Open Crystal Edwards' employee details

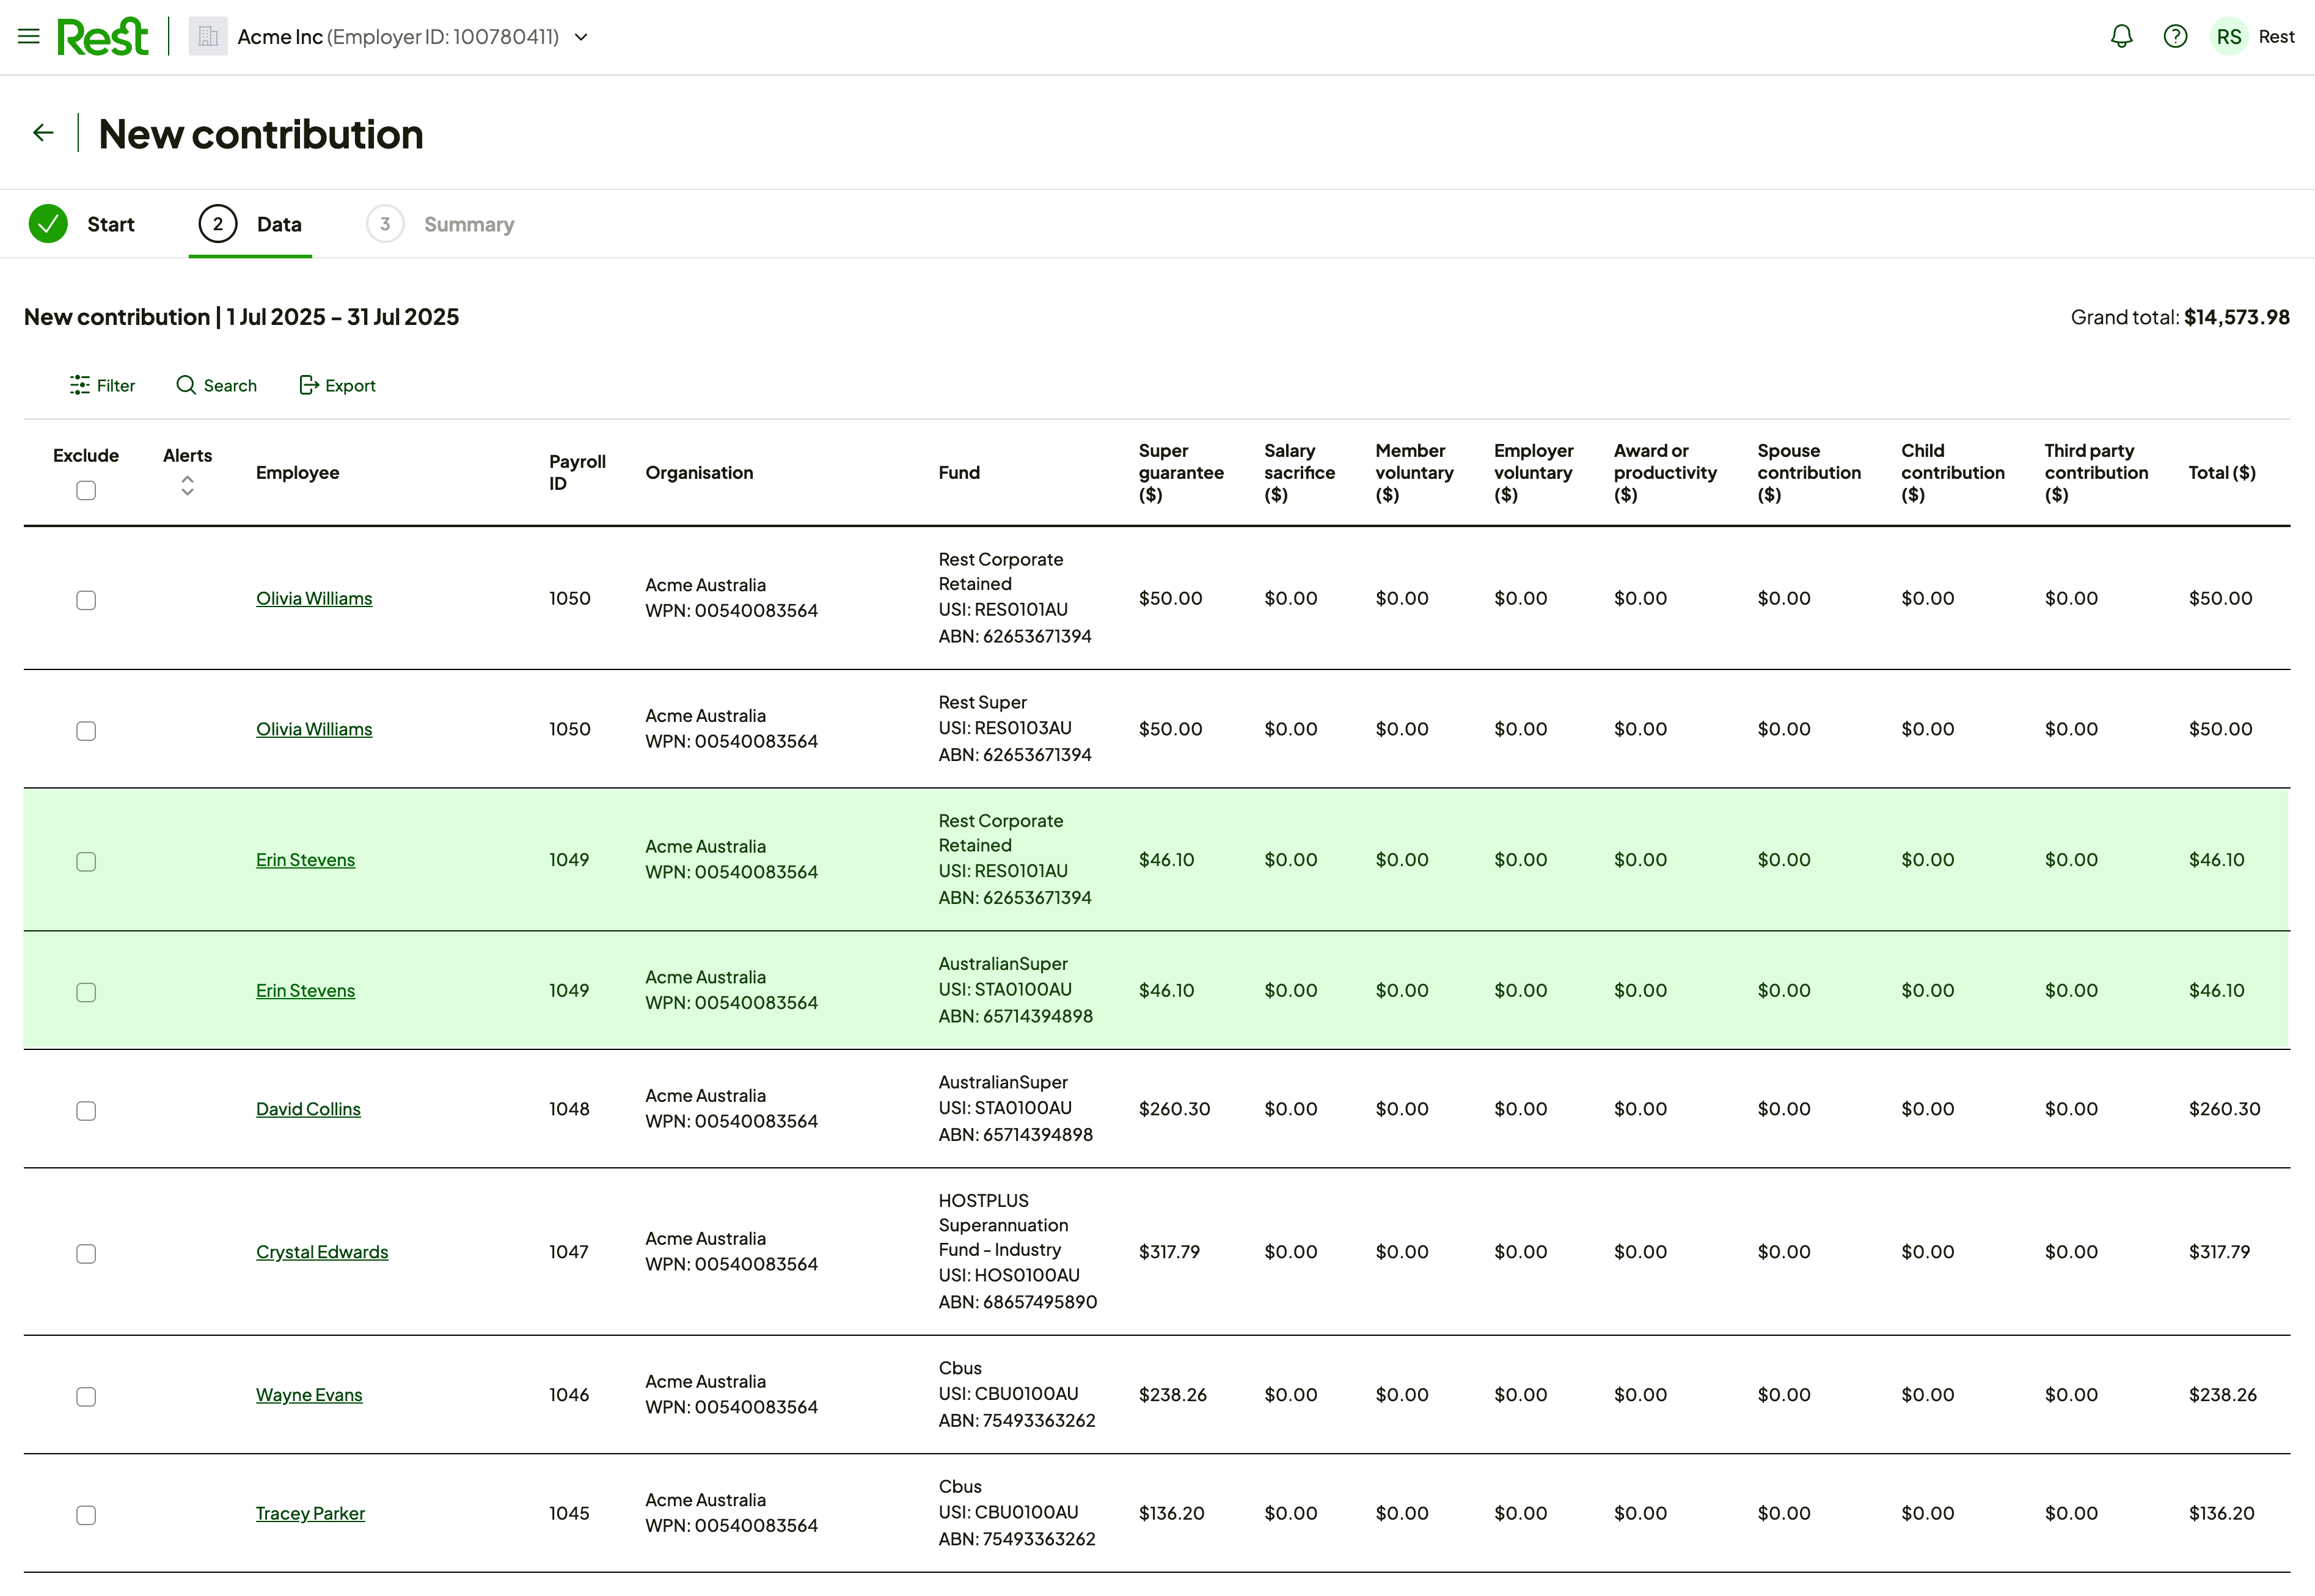tap(322, 1251)
